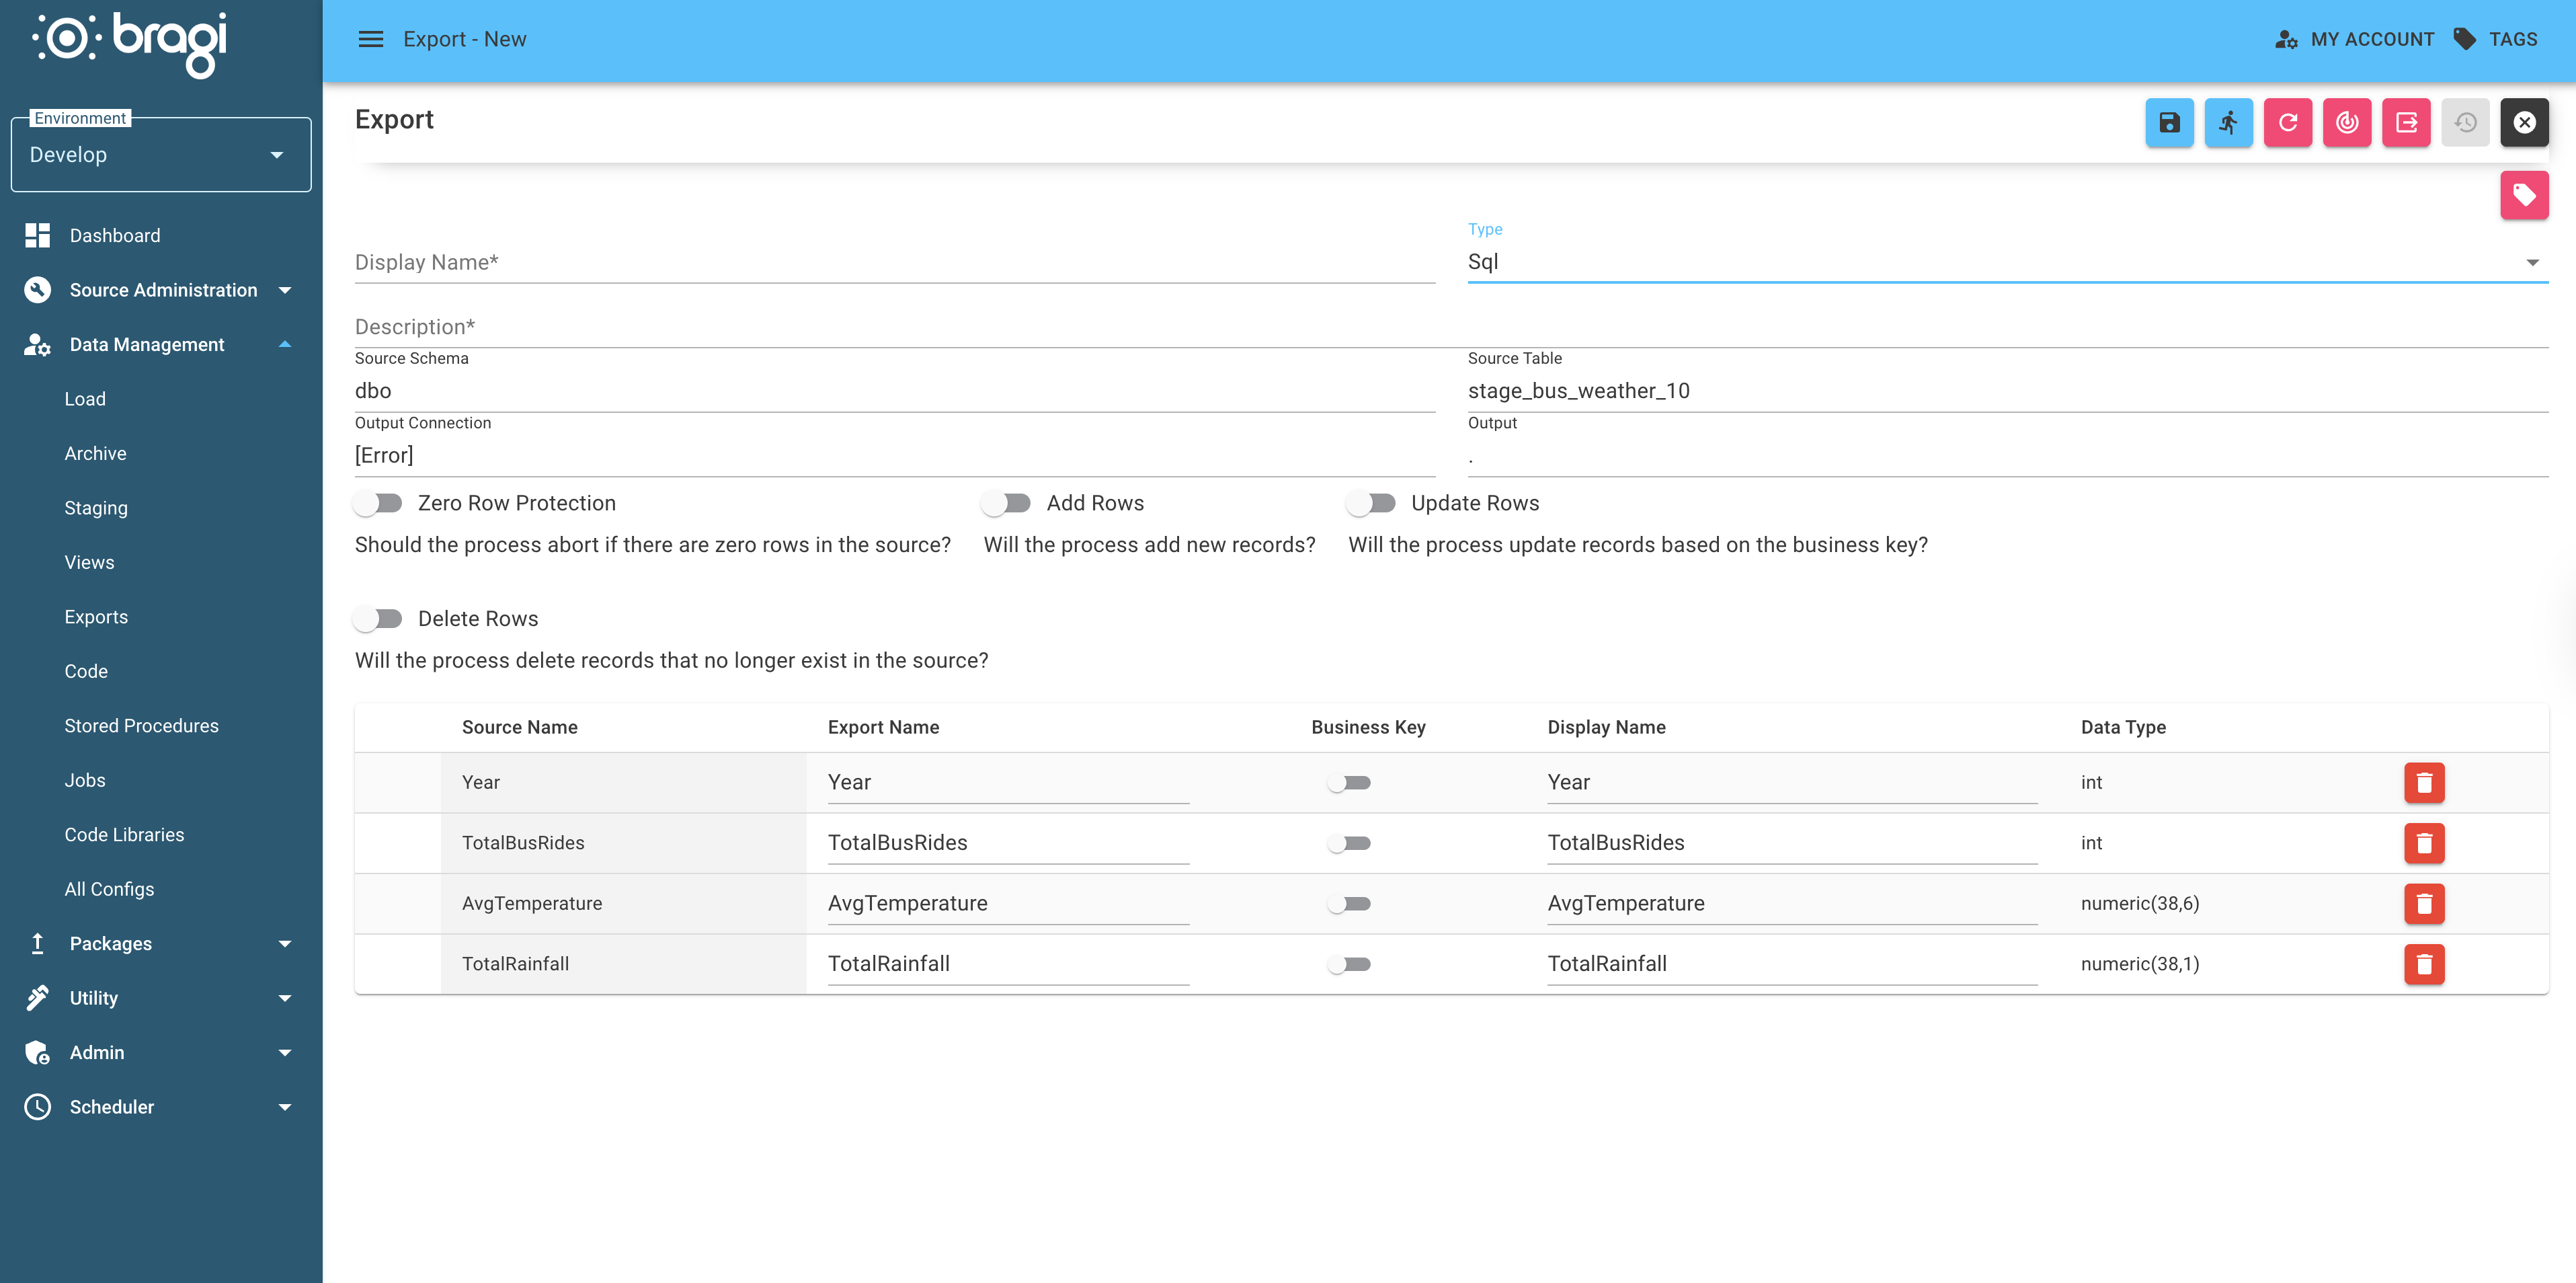Click the Data Management user-gear icon
Viewport: 2576px width, 1283px height.
tap(37, 344)
